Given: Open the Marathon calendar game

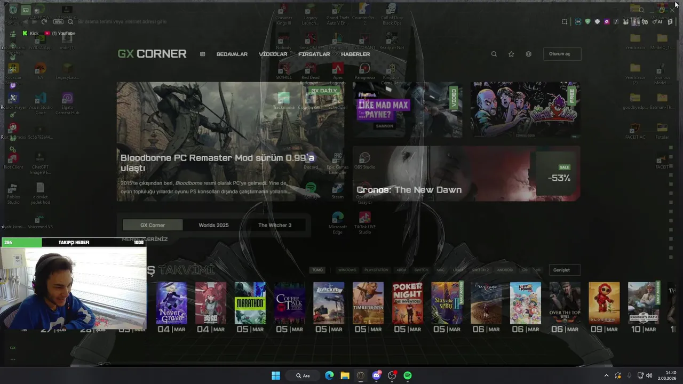Looking at the screenshot, I should pos(250,303).
